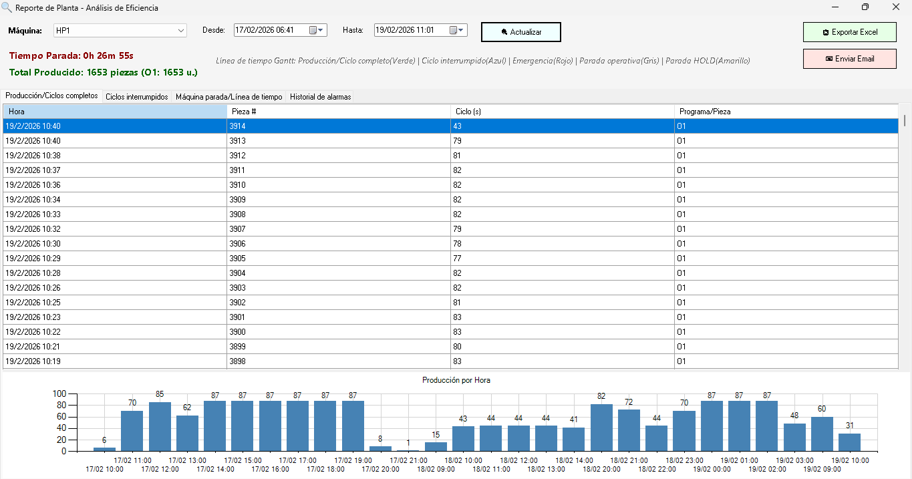Select the Máquina parada/Línea de tiempo tab
912x479 pixels.
(229, 97)
